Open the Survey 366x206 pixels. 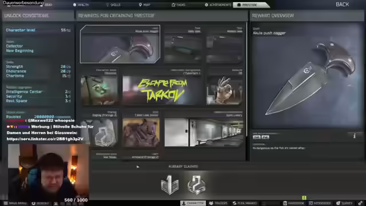tap(344, 203)
